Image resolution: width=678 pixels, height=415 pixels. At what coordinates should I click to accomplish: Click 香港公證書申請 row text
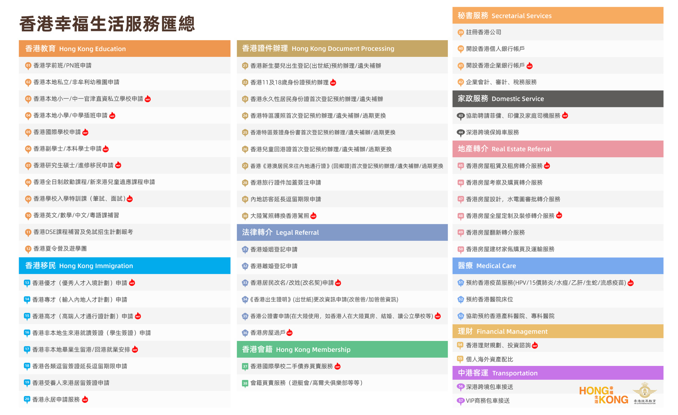coord(342,316)
